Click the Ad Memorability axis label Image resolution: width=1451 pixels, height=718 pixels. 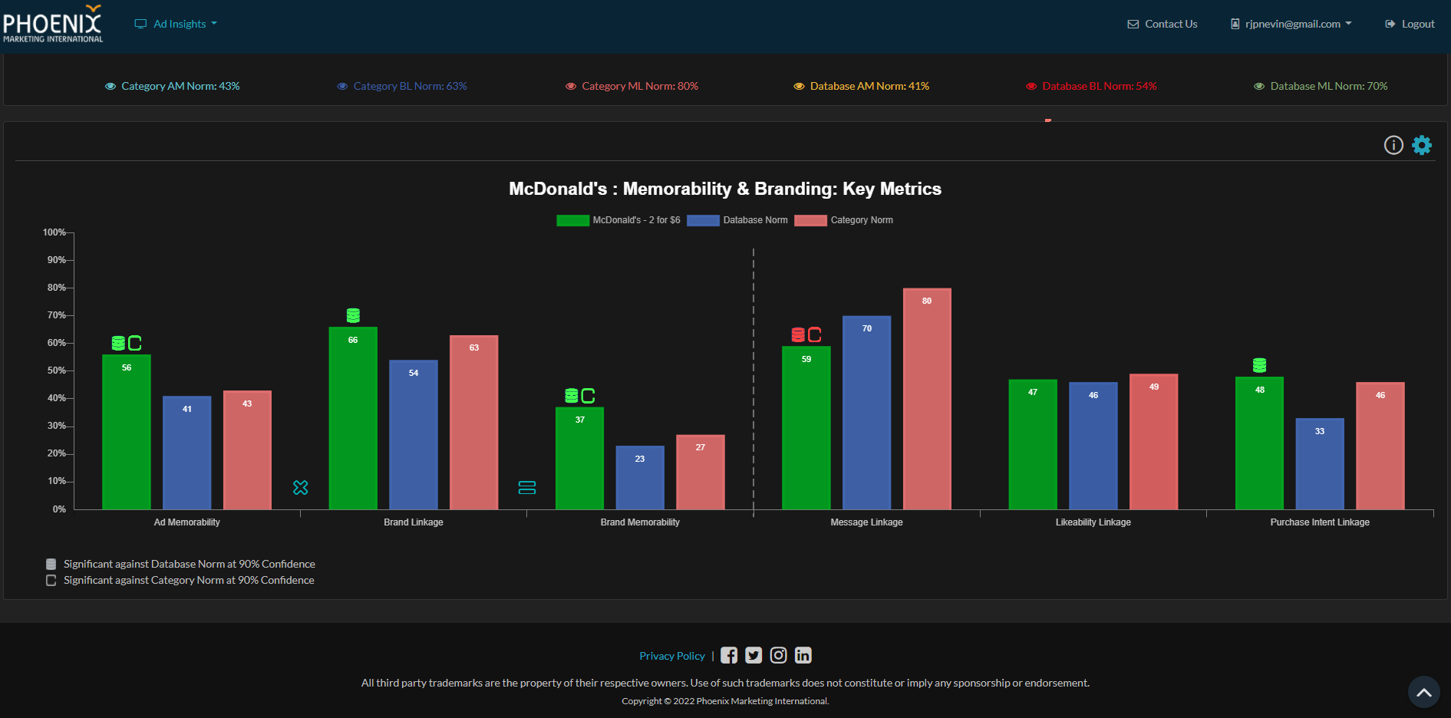pos(187,522)
